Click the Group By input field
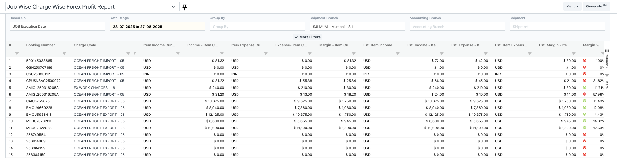The height and width of the screenshot is (158, 617). click(257, 27)
